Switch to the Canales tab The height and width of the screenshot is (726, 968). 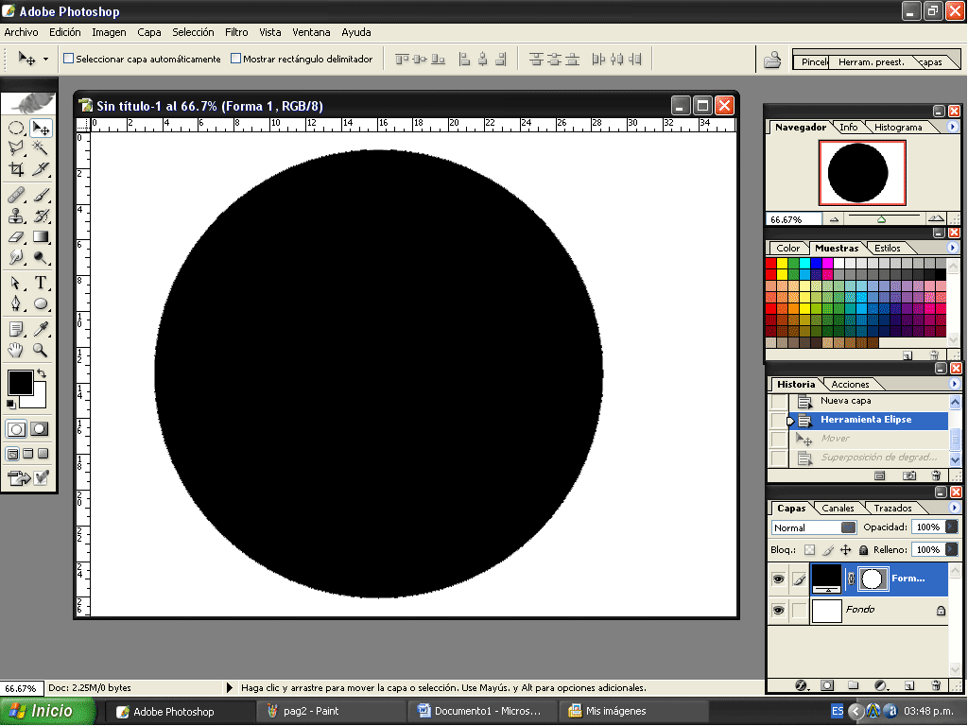(838, 508)
